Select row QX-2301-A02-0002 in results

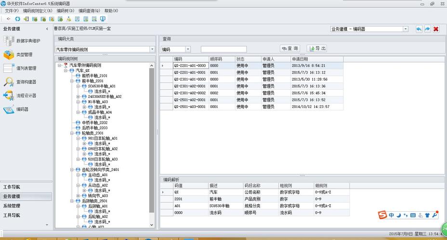[x=251, y=93]
